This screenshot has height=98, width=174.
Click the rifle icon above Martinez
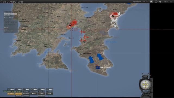click(x=27, y=89)
